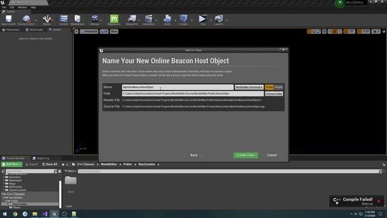
Task: Open the green Megascans toolbar icon
Action: pyautogui.click(x=114, y=20)
